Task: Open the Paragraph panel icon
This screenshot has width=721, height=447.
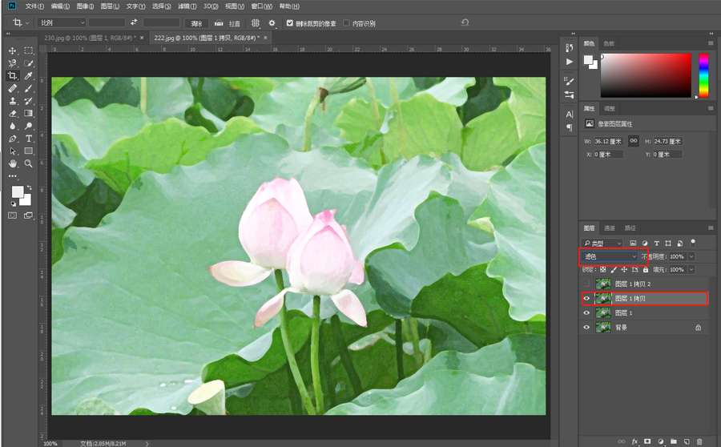Action: pos(570,127)
